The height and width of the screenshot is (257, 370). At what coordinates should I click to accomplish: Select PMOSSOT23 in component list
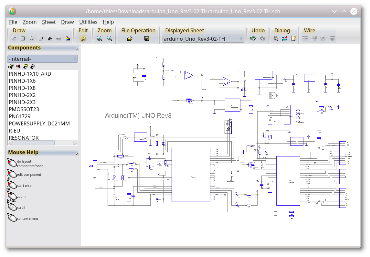43,109
